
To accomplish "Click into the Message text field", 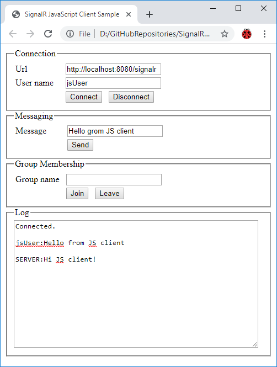I will pos(115,131).
